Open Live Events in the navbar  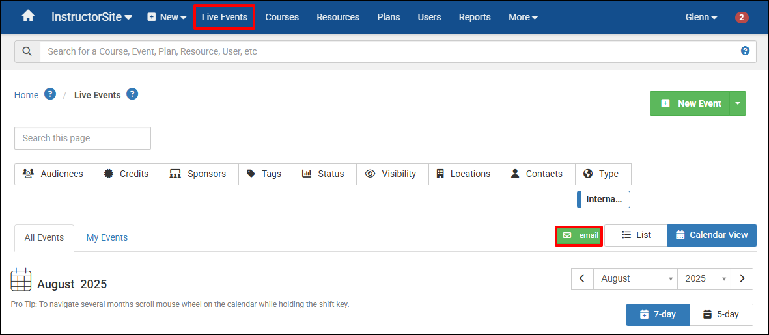click(x=224, y=17)
